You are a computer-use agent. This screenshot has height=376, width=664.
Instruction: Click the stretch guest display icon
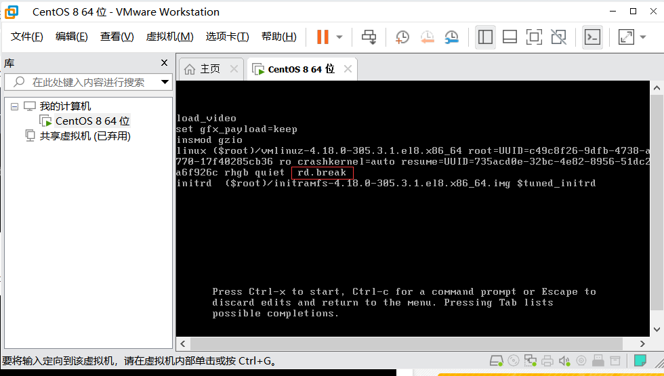click(x=626, y=37)
